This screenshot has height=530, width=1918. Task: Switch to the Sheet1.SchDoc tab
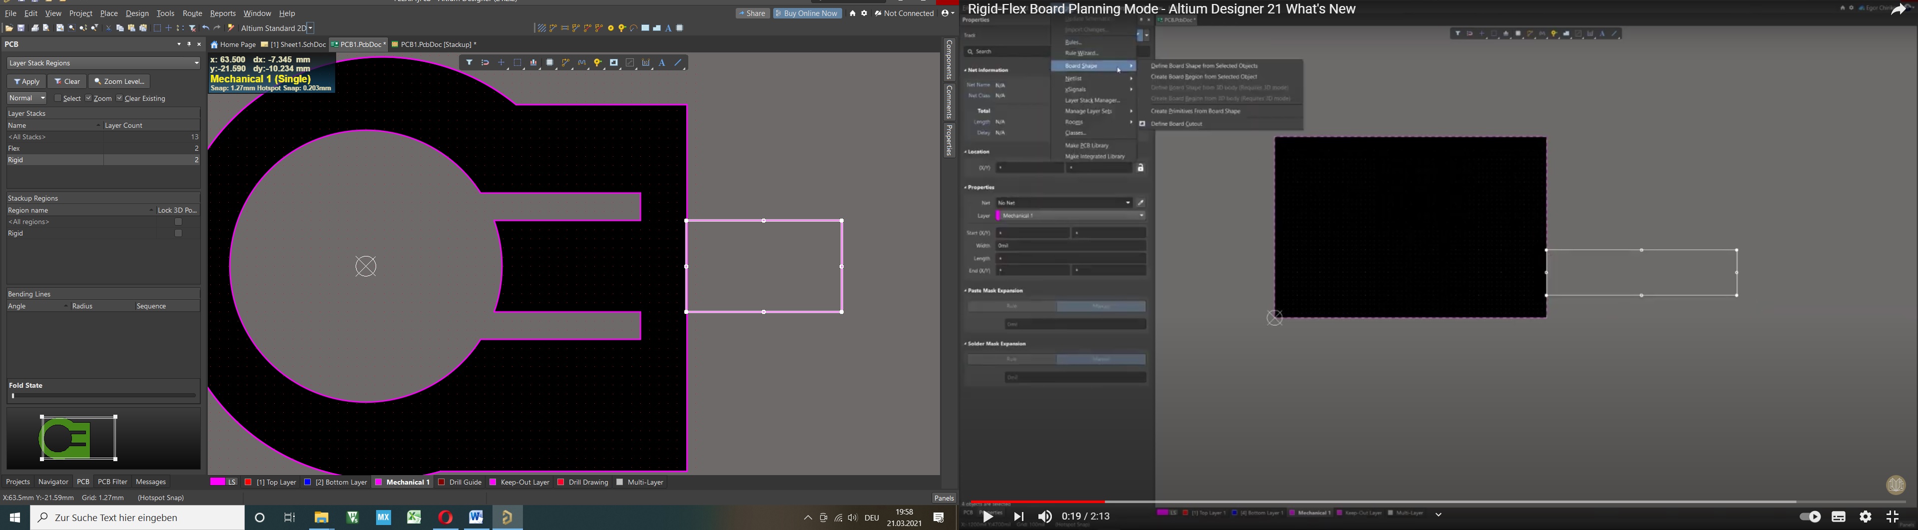[x=293, y=44]
